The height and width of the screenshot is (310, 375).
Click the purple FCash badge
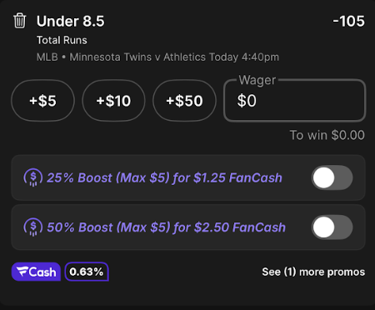36,272
